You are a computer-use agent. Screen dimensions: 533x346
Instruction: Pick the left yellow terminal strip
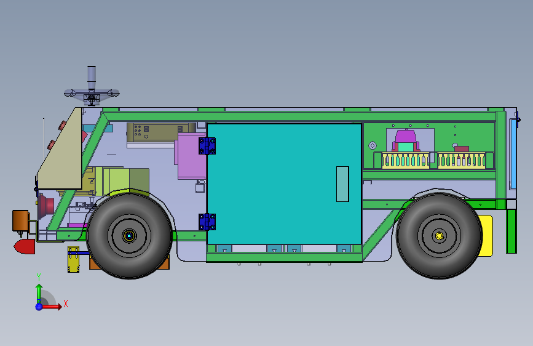(406, 161)
